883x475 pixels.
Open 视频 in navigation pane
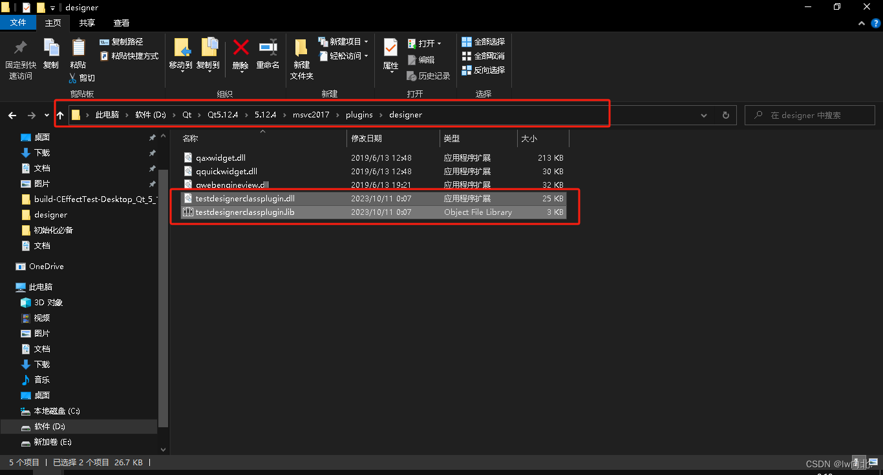point(42,318)
